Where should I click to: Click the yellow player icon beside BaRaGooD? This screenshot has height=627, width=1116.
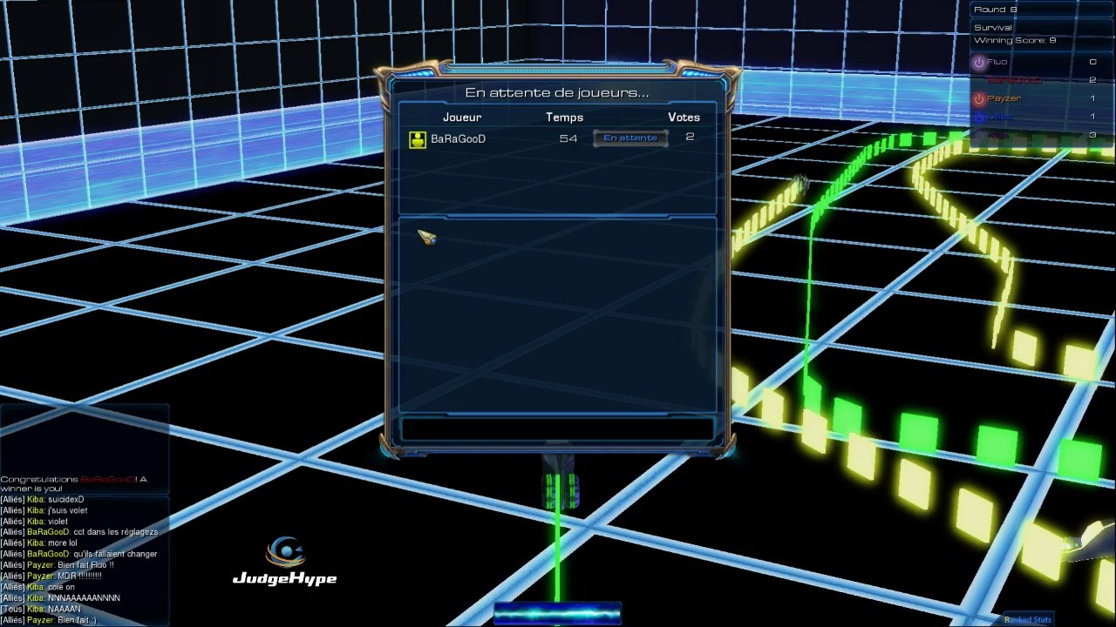pyautogui.click(x=418, y=139)
